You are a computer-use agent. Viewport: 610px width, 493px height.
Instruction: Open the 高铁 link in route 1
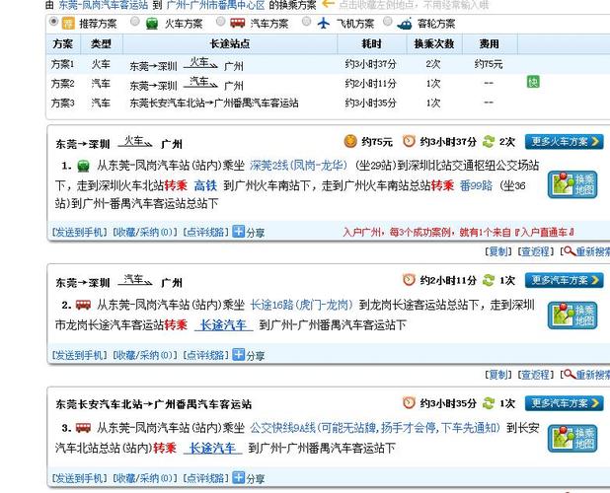205,185
